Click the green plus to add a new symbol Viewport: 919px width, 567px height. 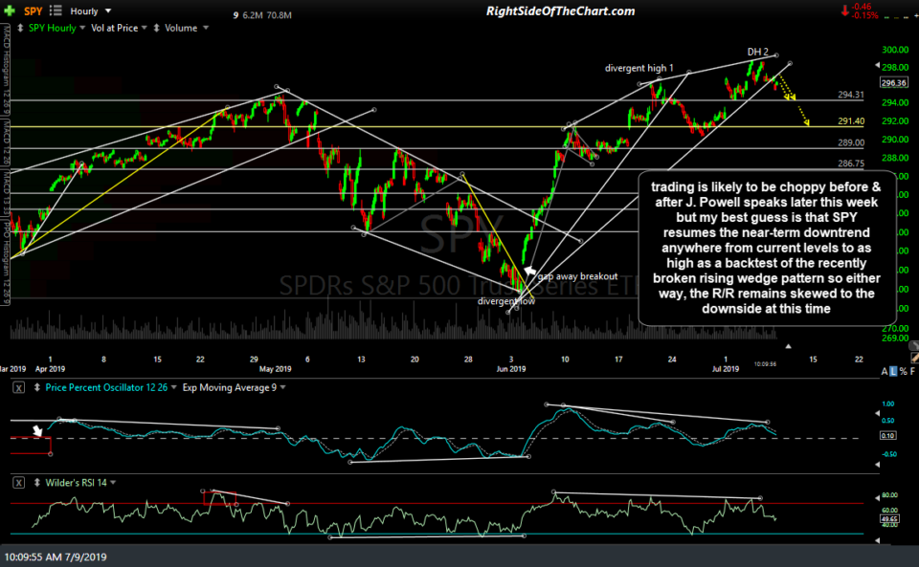coord(11,10)
